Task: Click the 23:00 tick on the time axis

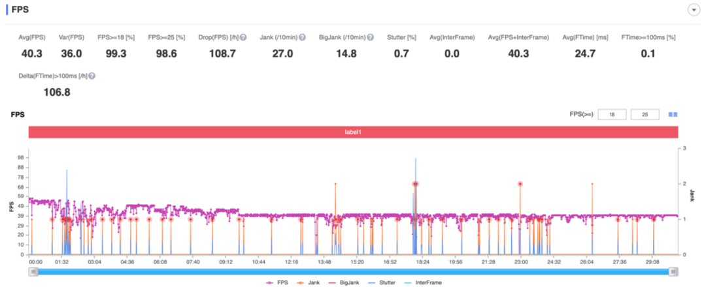Action: [521, 262]
